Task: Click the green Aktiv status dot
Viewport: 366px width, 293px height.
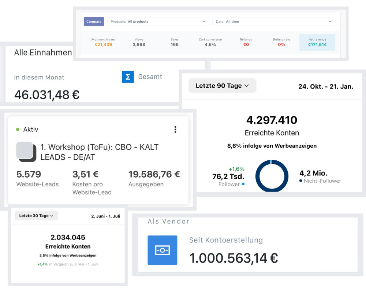Action: click(18, 129)
